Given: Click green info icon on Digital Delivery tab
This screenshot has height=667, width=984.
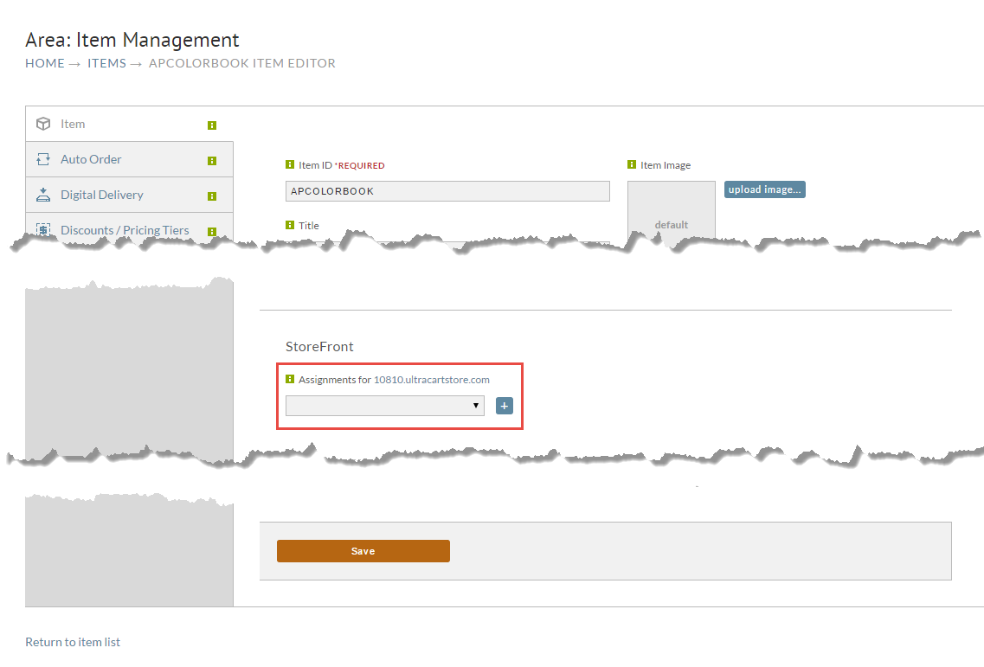Looking at the screenshot, I should tap(212, 196).
